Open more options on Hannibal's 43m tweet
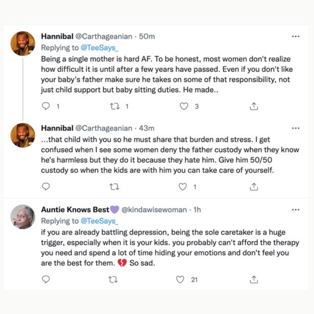Image resolution: width=314 pixels, height=314 pixels. [x=295, y=128]
